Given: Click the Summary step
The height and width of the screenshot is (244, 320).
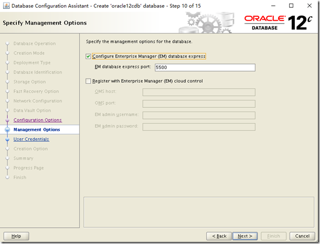Looking at the screenshot, I should 23,158.
